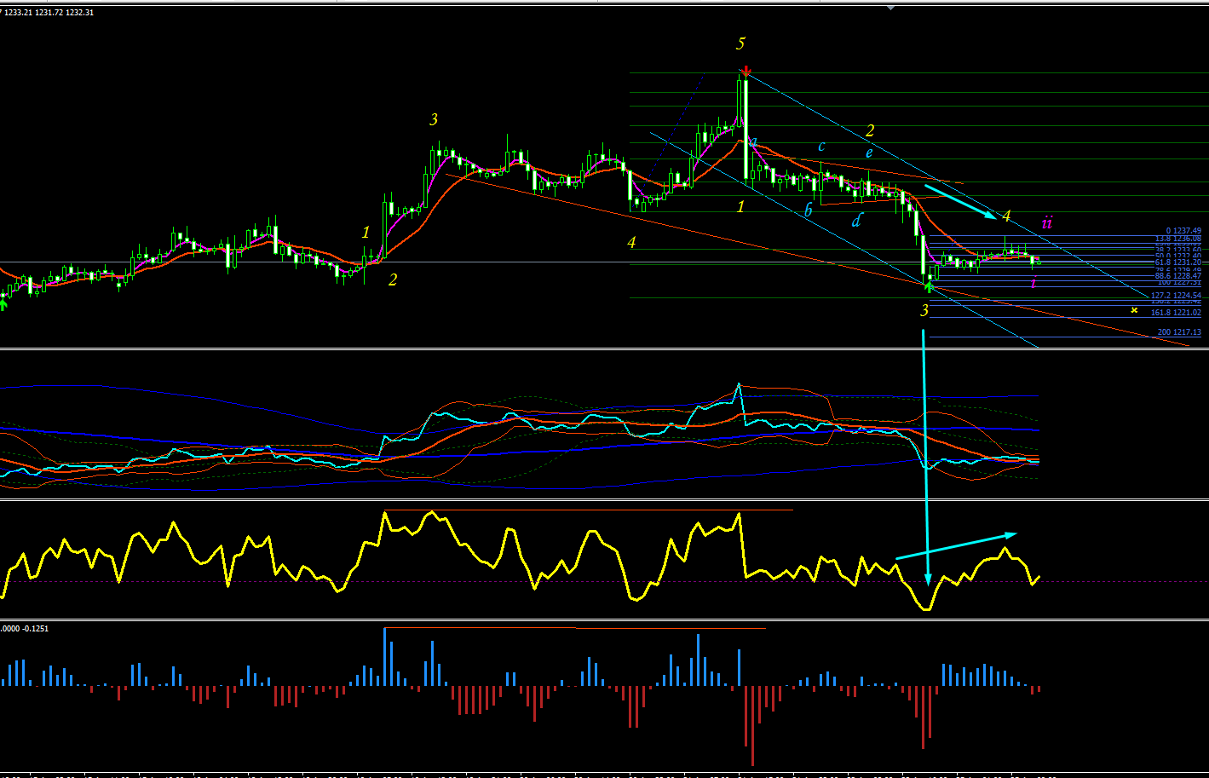Select yellow wave label 3 above the mid-chart rally

click(x=434, y=120)
